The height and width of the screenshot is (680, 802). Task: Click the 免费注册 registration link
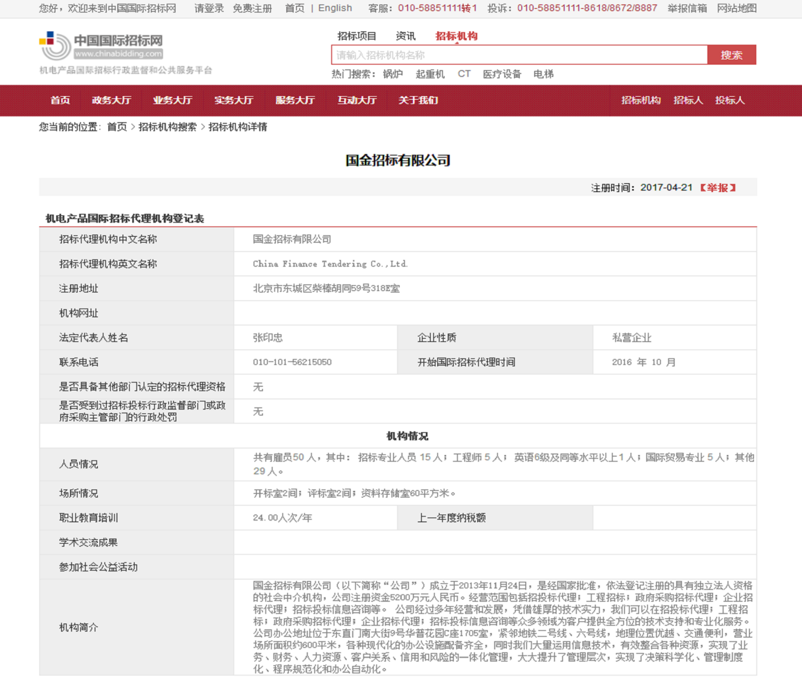pos(252,8)
